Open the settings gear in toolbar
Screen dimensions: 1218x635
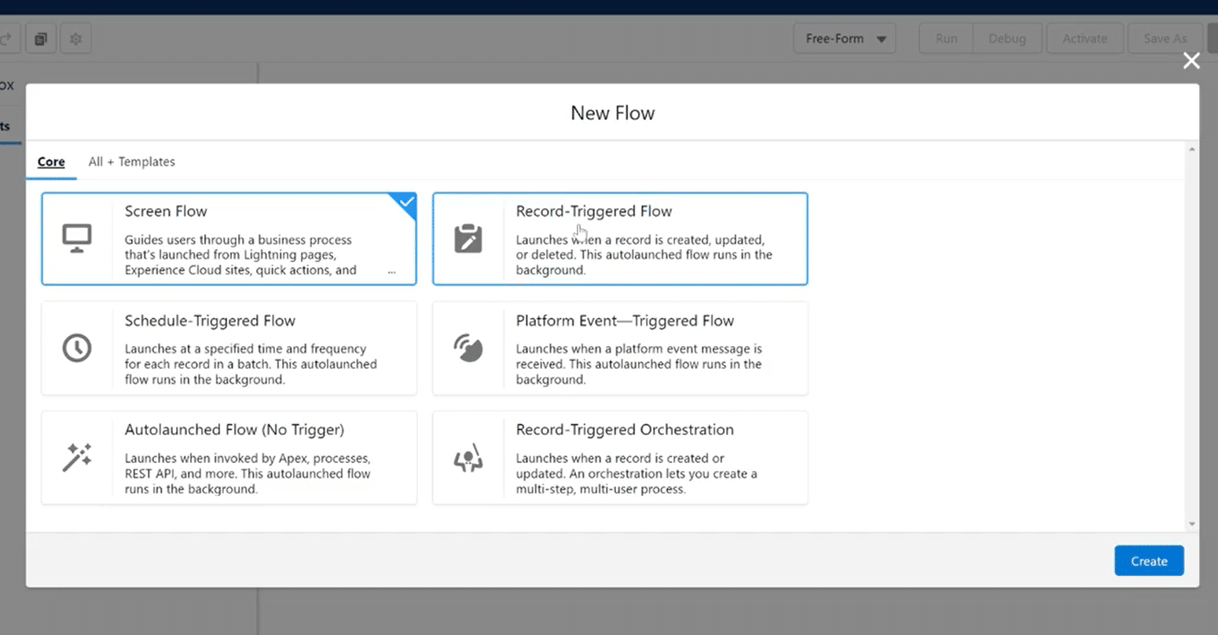pyautogui.click(x=75, y=38)
